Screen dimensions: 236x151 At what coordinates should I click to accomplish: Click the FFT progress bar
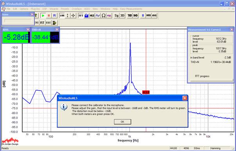coord(211,80)
